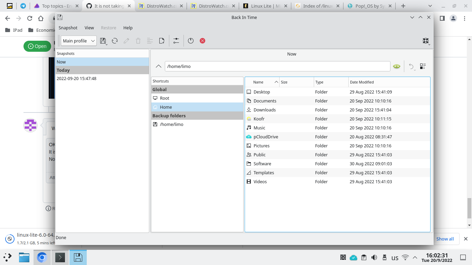Switch to the Pop!_OS browser tab
The height and width of the screenshot is (265, 472).
pyautogui.click(x=369, y=6)
